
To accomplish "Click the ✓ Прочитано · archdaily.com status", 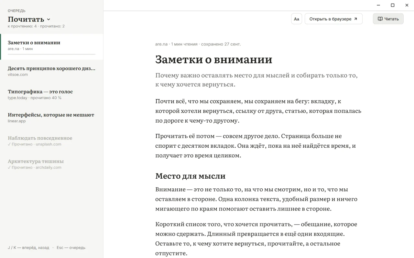I will click(x=35, y=167).
